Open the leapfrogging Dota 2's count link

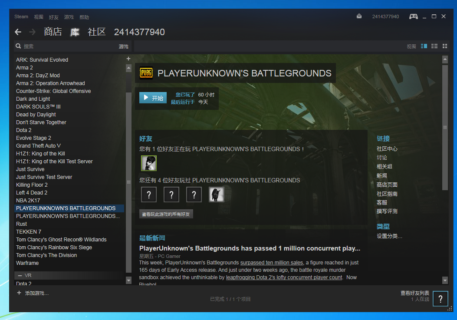pyautogui.click(x=284, y=277)
